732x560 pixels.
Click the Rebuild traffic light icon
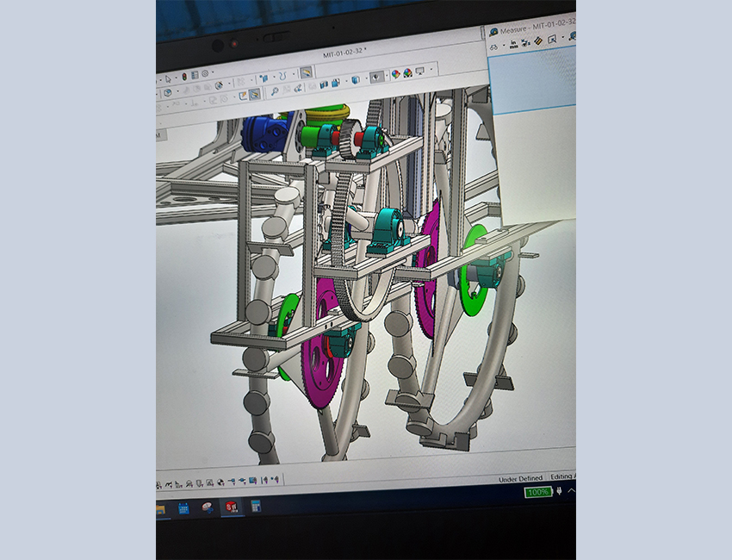click(183, 76)
